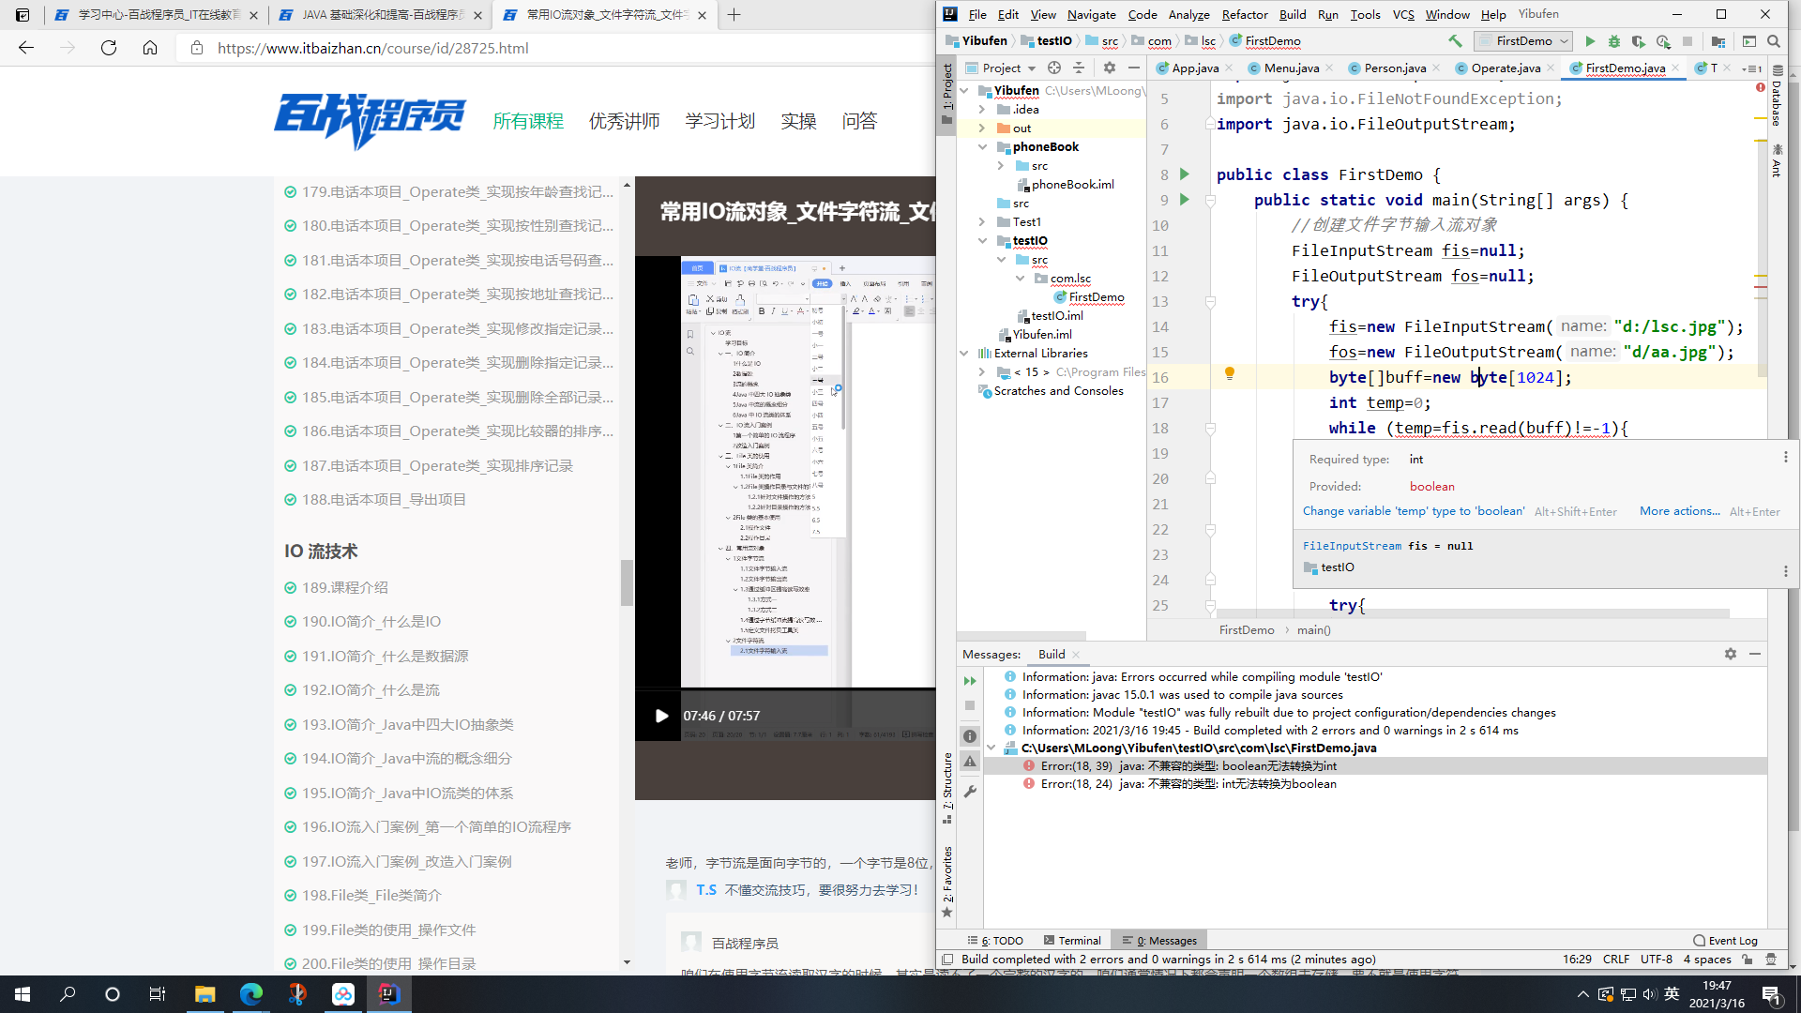The image size is (1801, 1013).
Task: Expand the out folder
Action: (x=982, y=129)
